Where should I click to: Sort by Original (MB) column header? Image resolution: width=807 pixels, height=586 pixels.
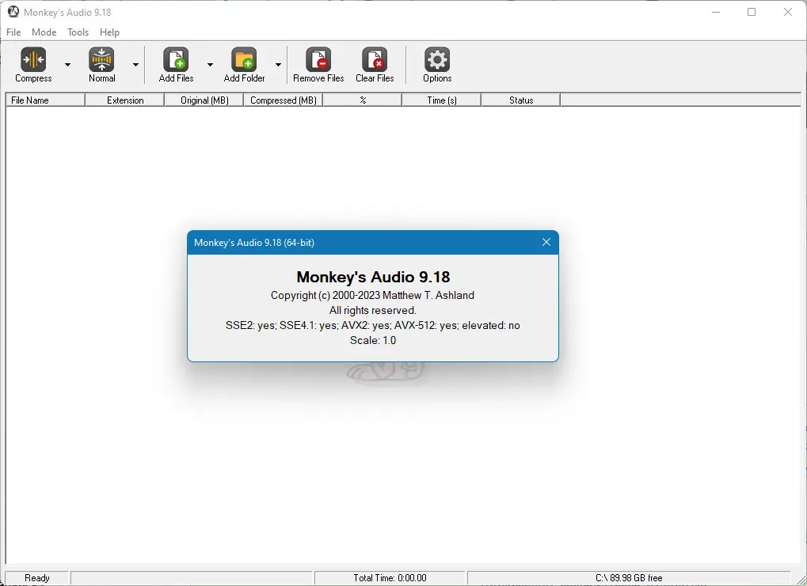click(204, 100)
